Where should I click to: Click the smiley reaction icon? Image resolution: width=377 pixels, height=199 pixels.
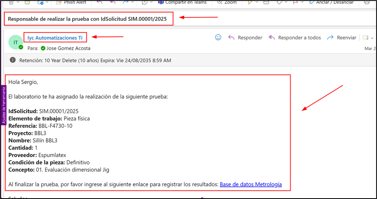coord(218,37)
